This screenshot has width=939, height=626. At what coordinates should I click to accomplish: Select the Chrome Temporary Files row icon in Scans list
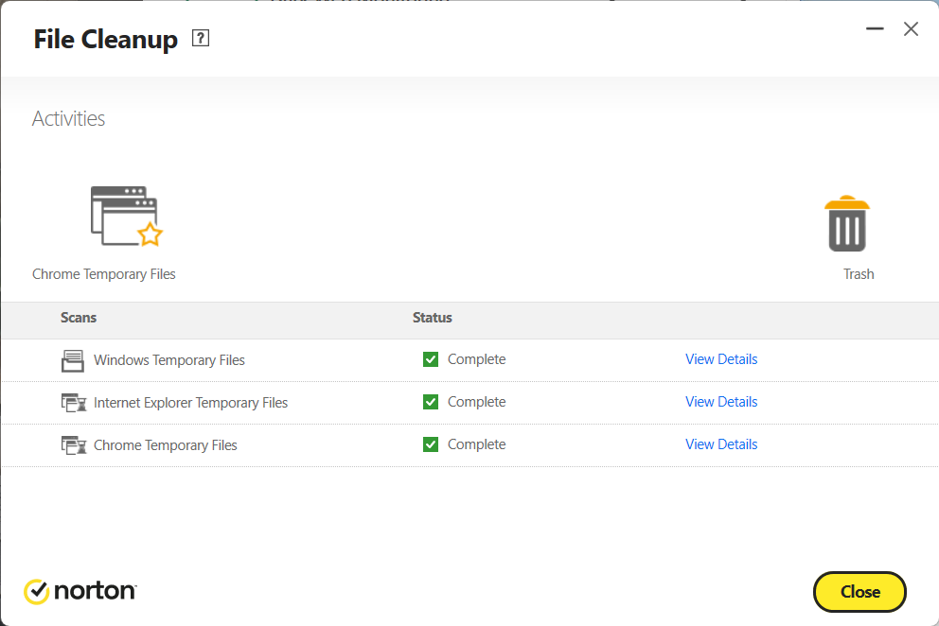[x=74, y=445]
